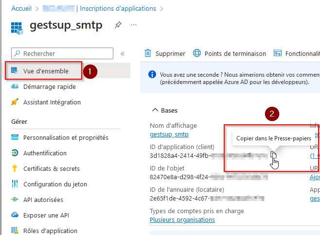
Task: Click the blue information icon in banner
Action: click(x=152, y=74)
